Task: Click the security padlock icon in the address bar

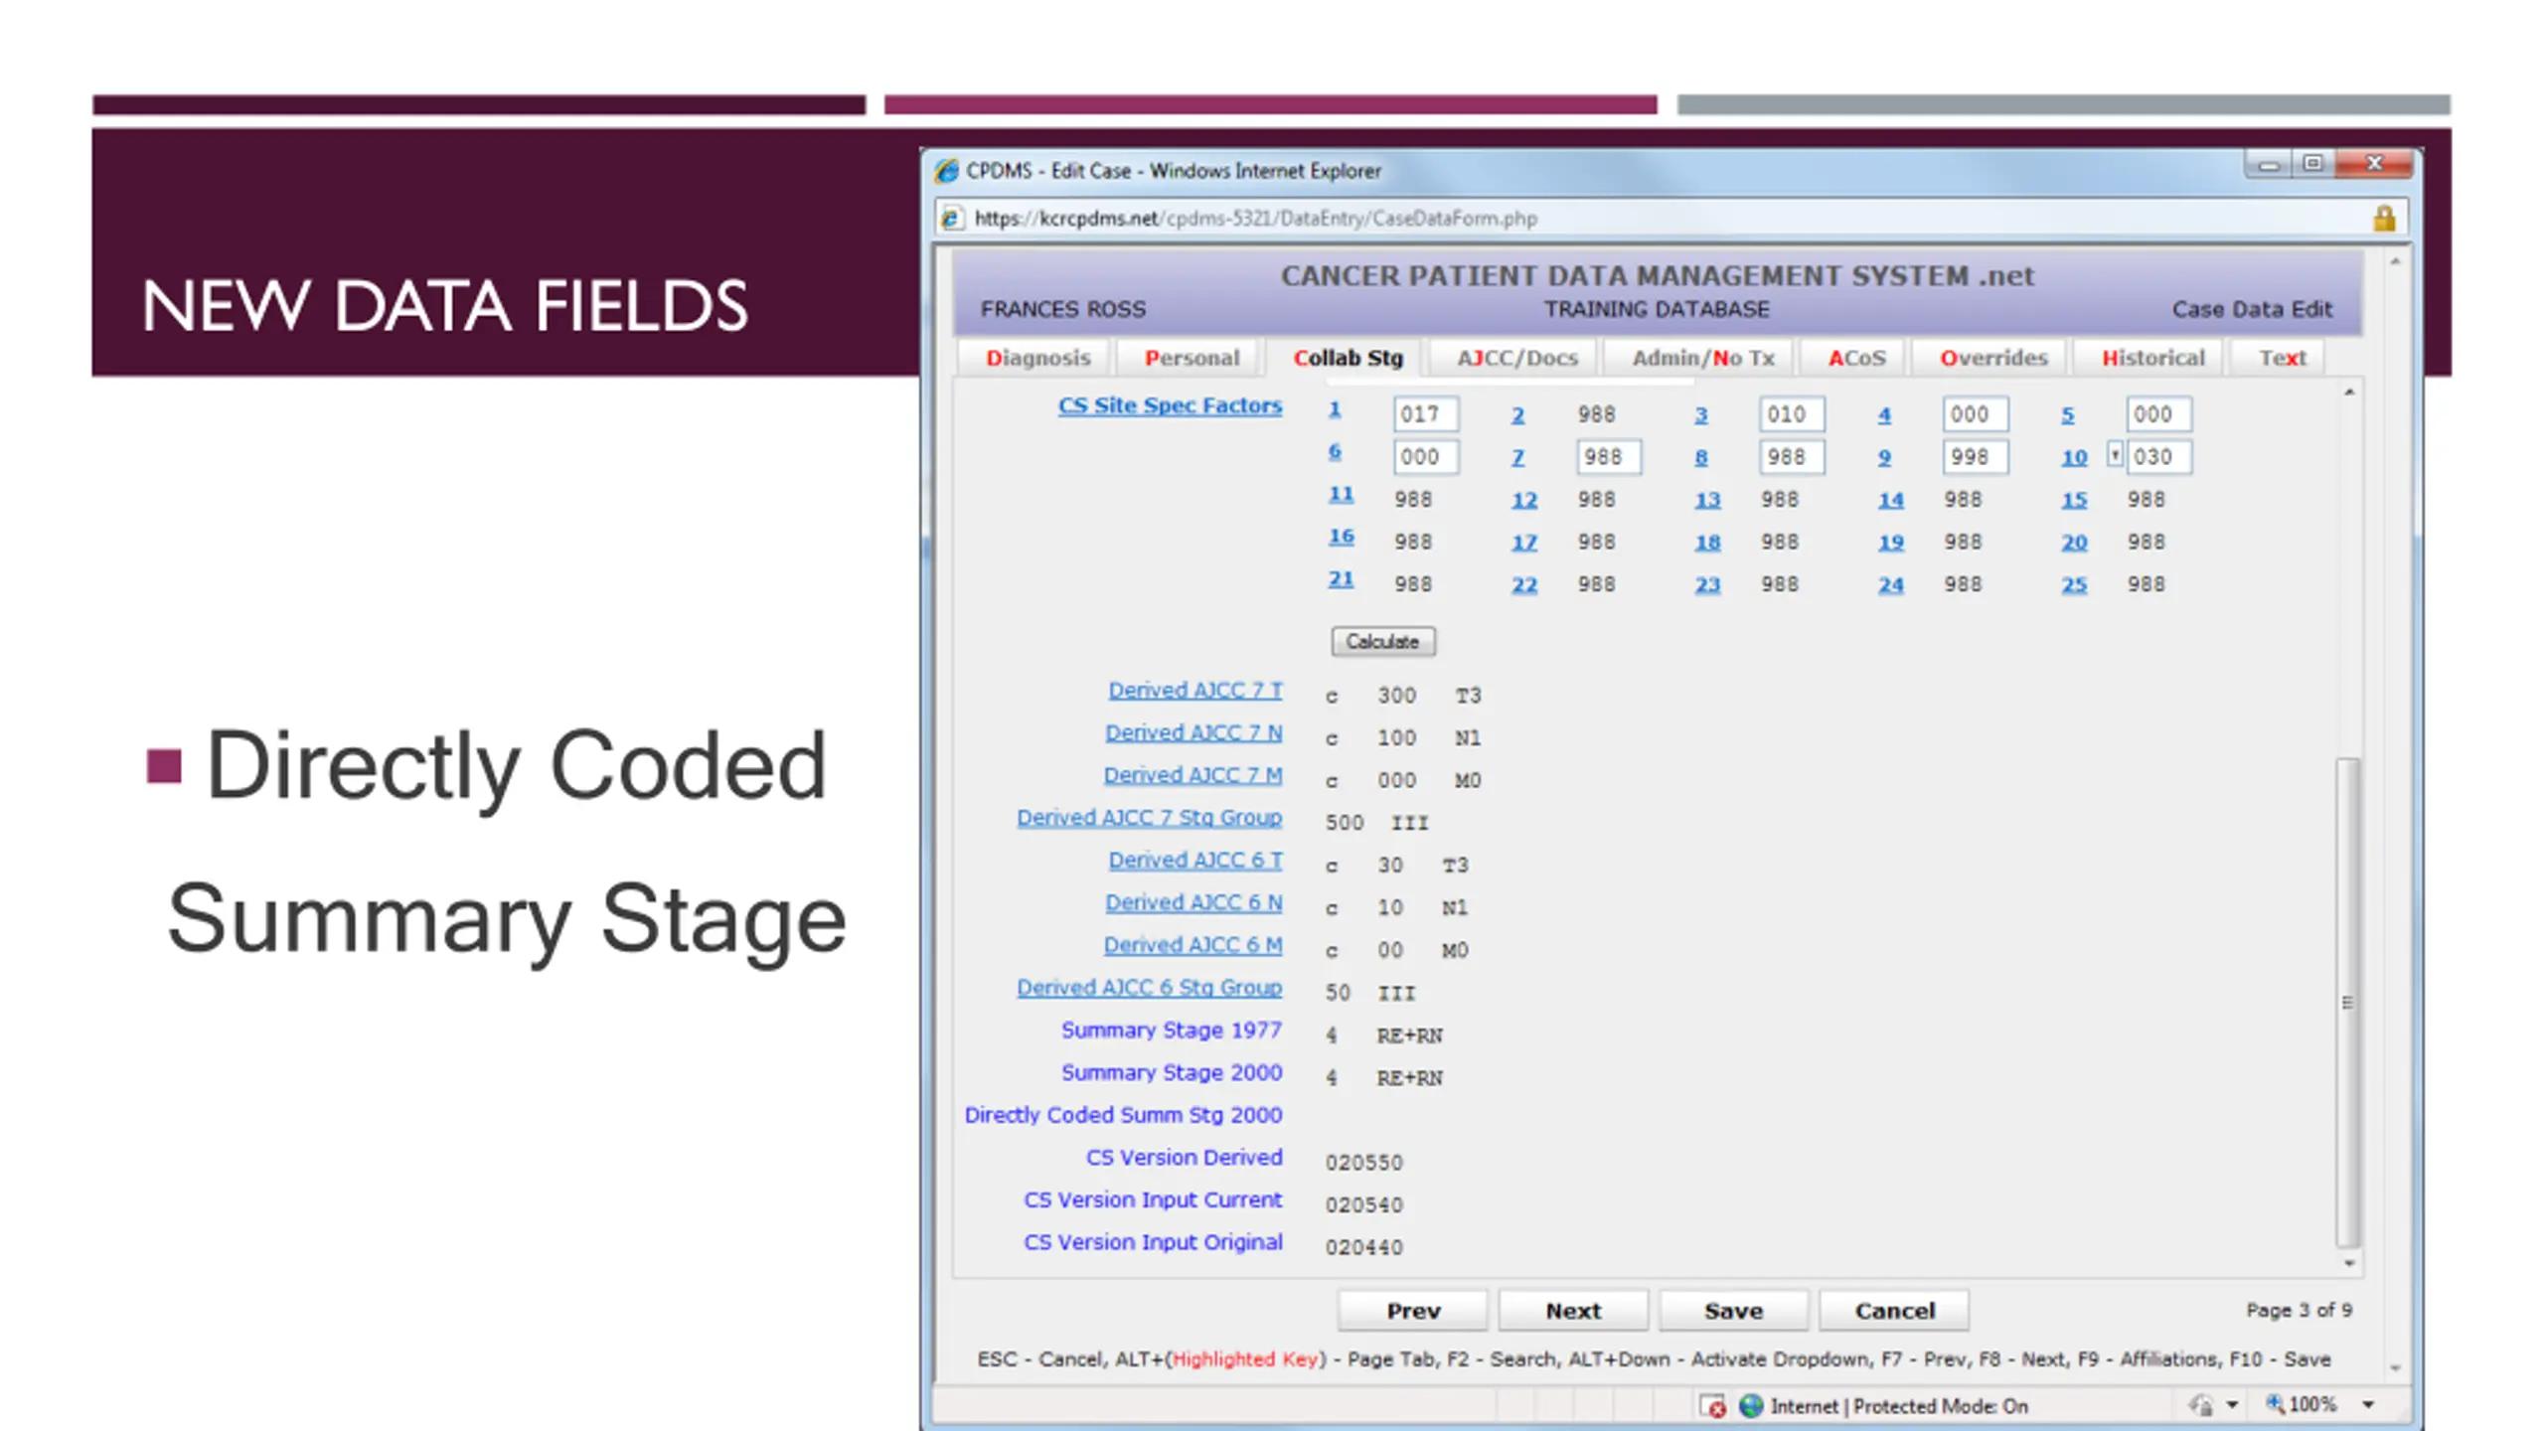Action: tap(2384, 218)
